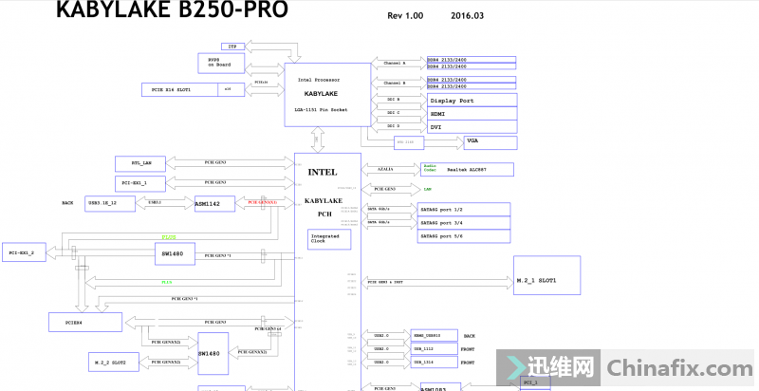Click the DDI D arrow label

point(393,126)
